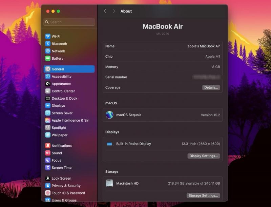Select Privacy & Security label
271x207 pixels.
coord(66,186)
